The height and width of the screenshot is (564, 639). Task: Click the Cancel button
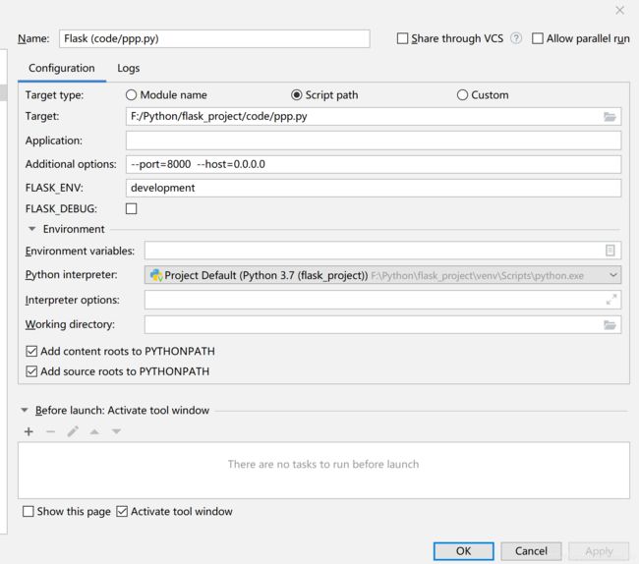[531, 551]
